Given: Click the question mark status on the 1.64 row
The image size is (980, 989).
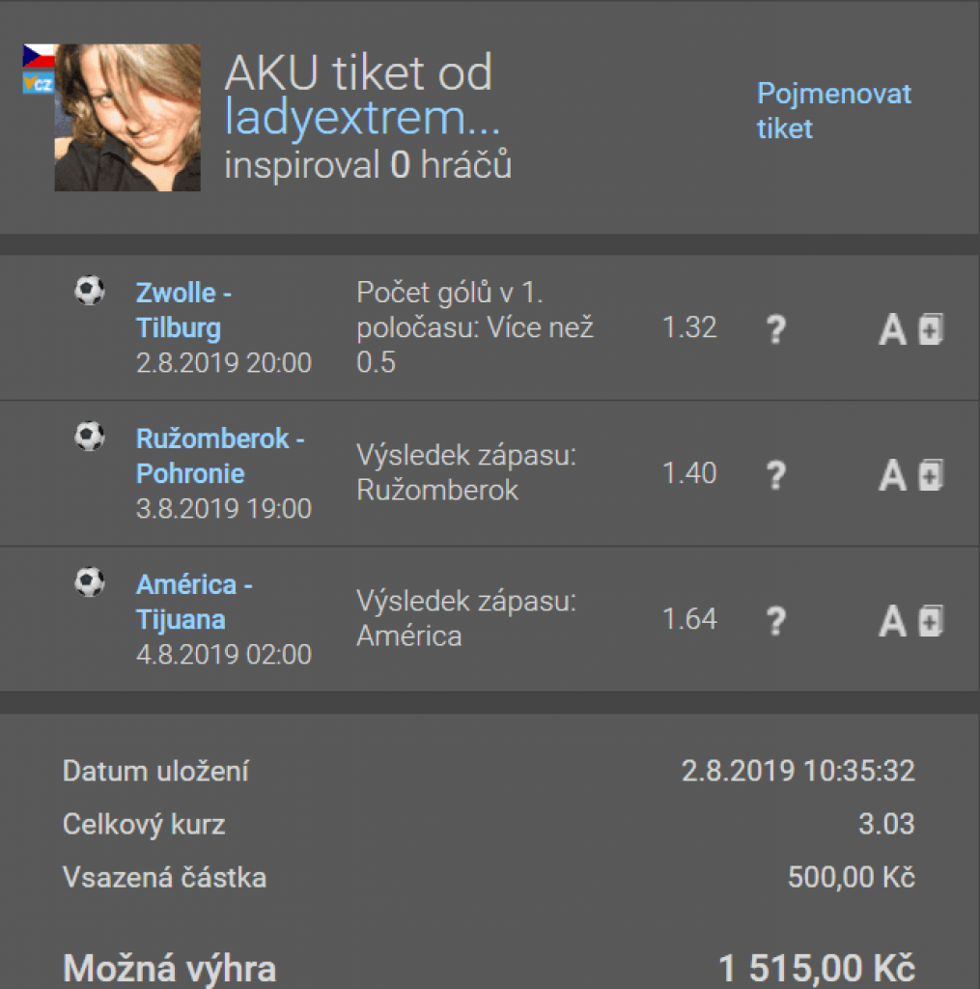Looking at the screenshot, I should pyautogui.click(x=776, y=621).
